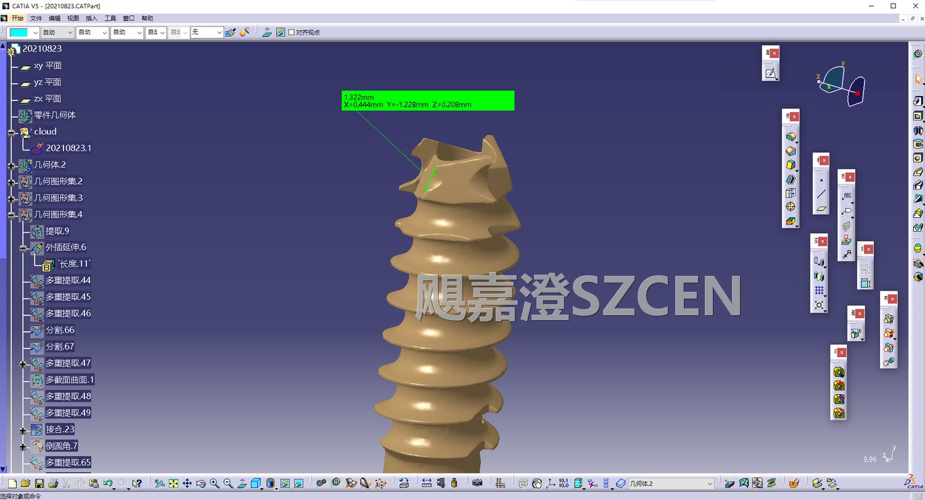
Task: Select 分割.66 in the tree
Action: (60, 330)
